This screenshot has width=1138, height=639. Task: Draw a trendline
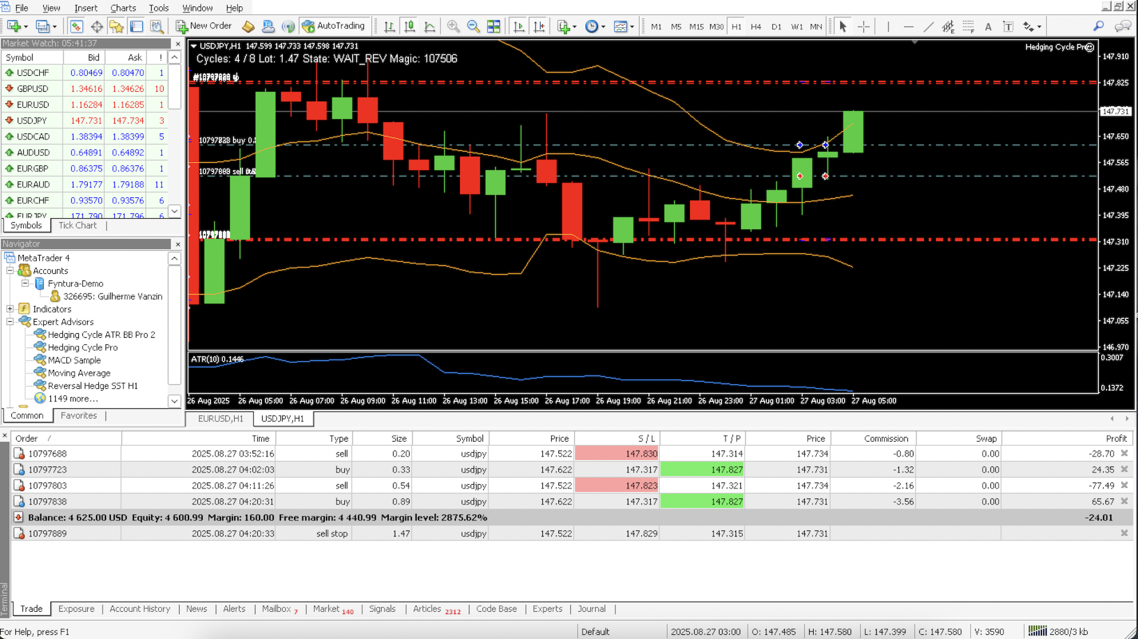tap(928, 26)
